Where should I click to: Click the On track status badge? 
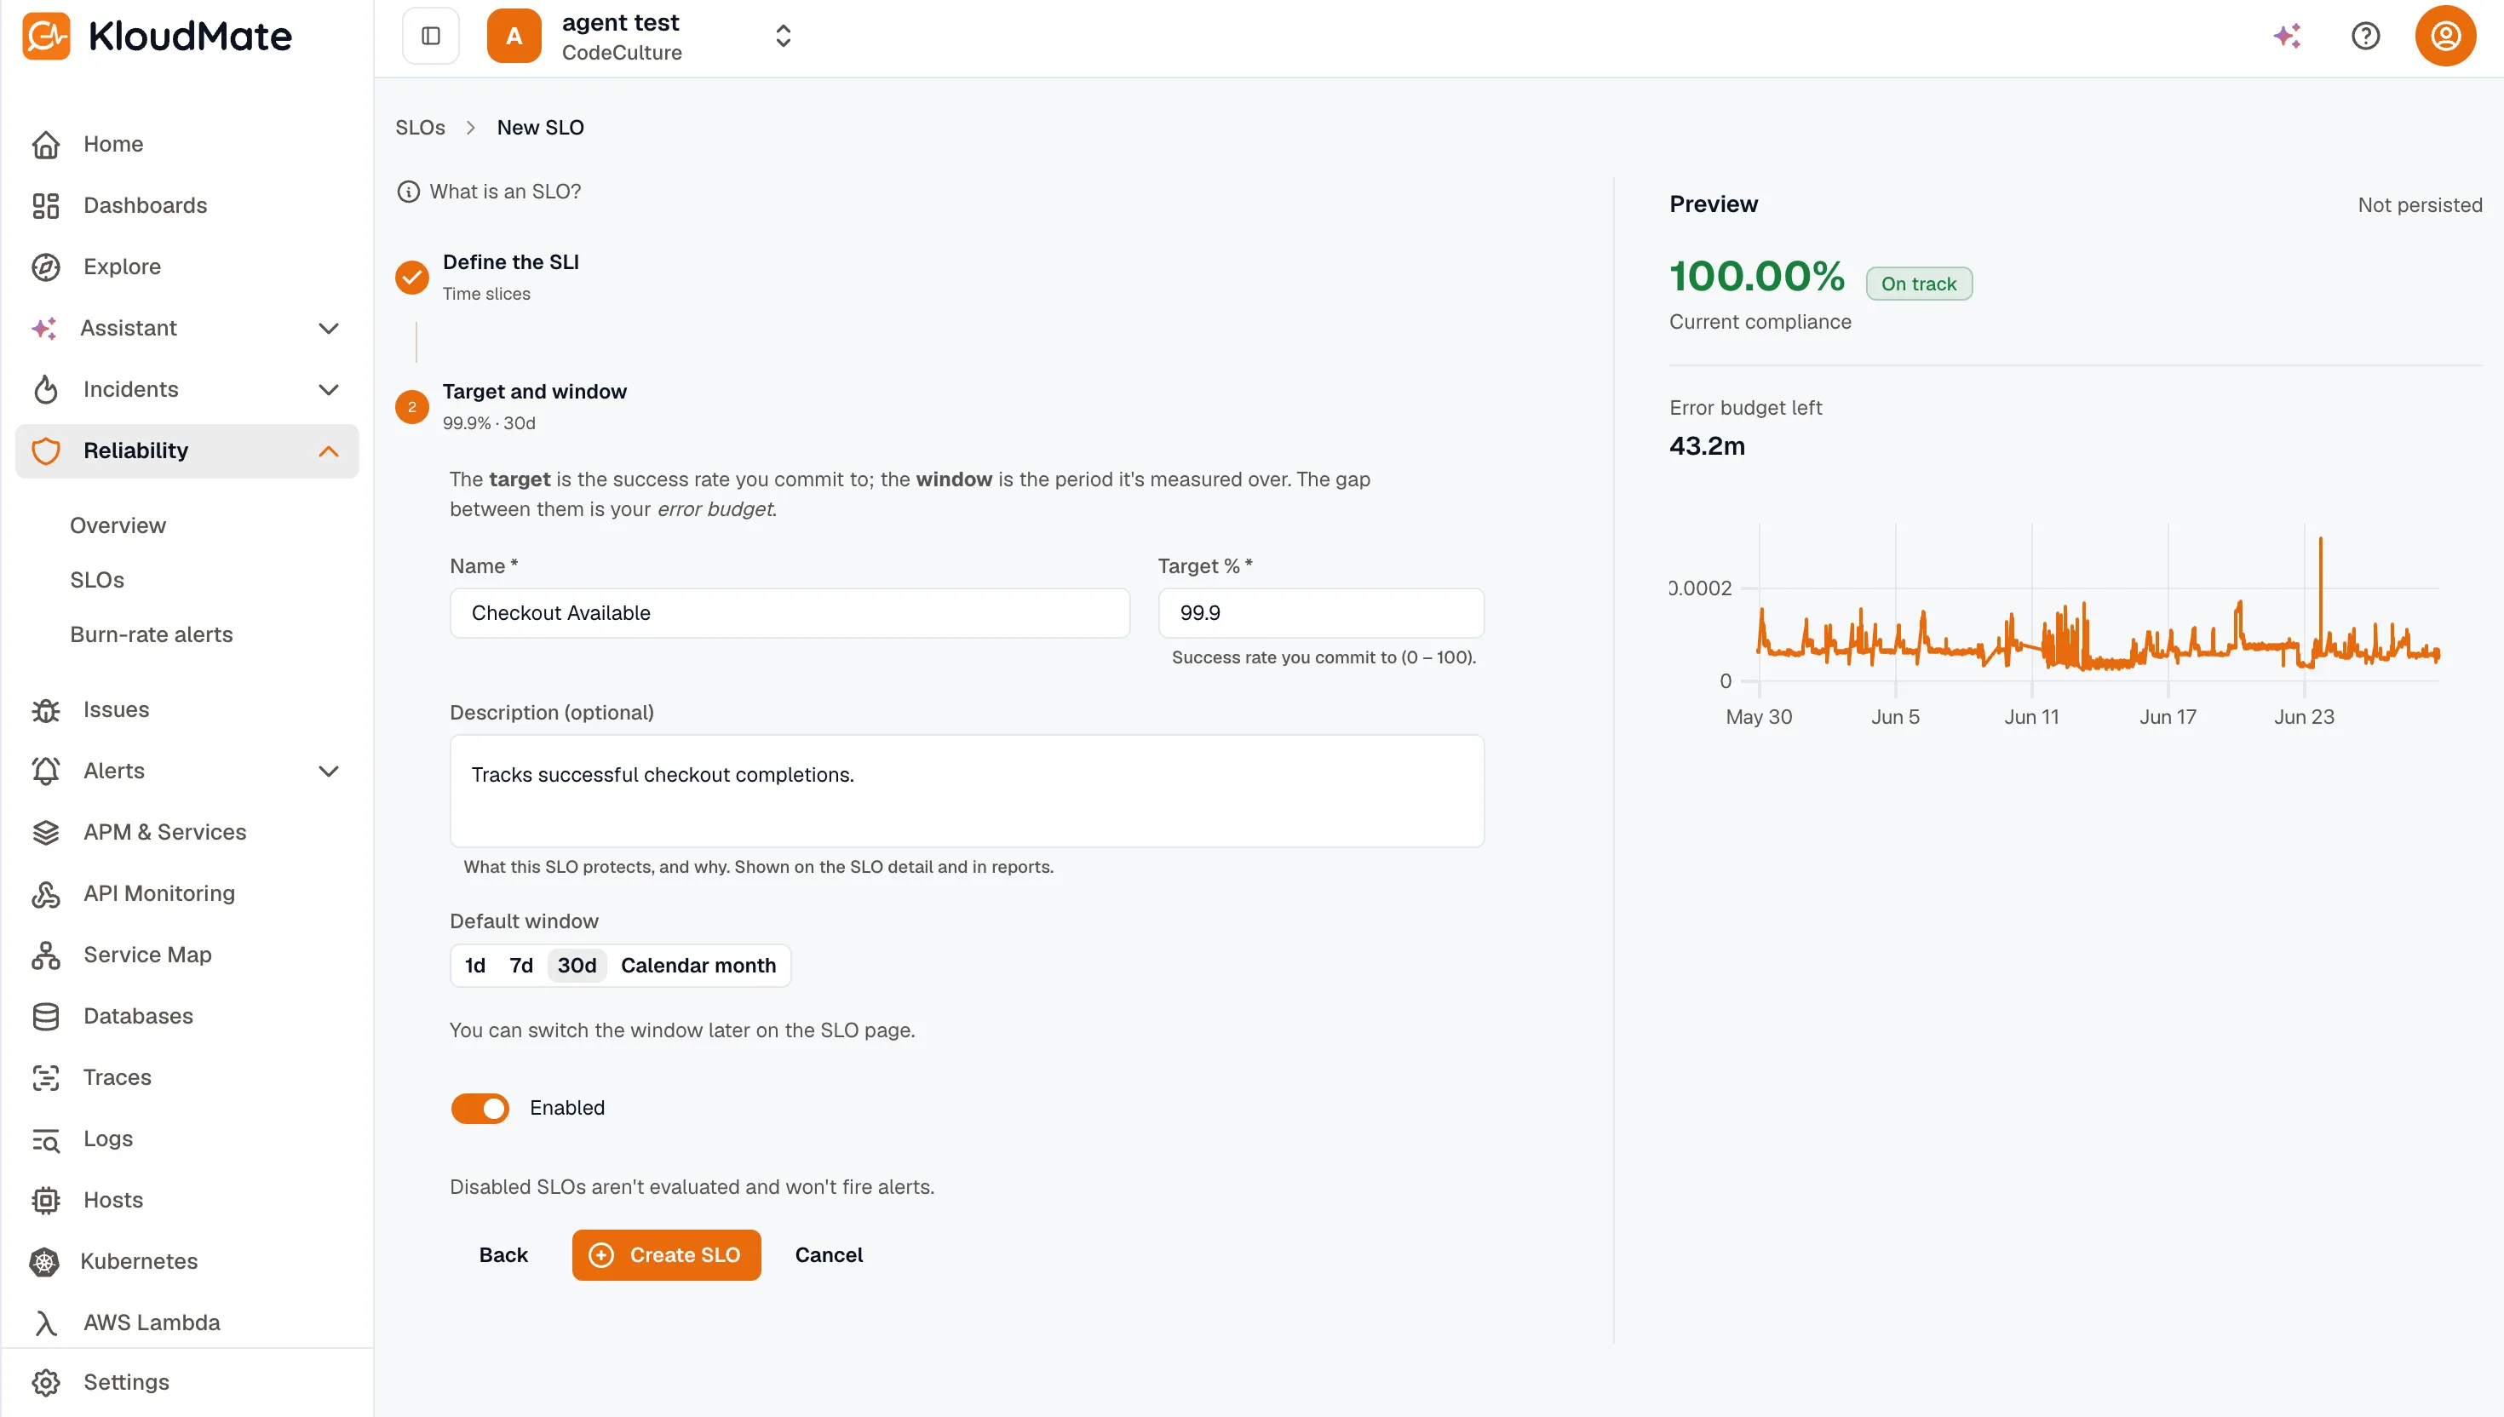click(x=1918, y=284)
